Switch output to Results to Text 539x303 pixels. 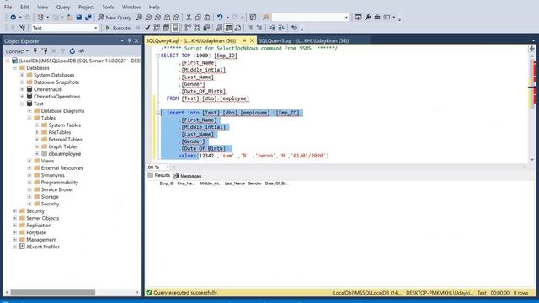(x=219, y=28)
